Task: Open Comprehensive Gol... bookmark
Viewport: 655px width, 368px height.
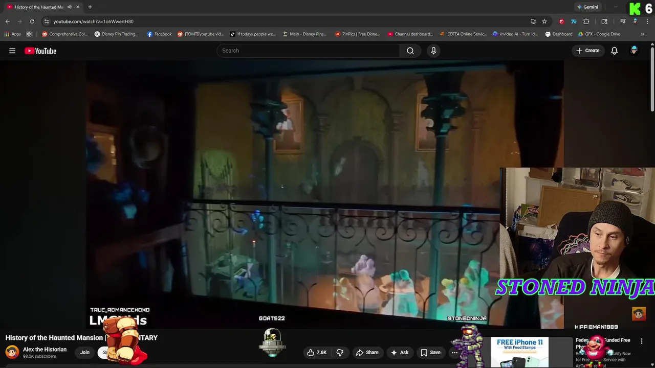Action: pos(65,34)
